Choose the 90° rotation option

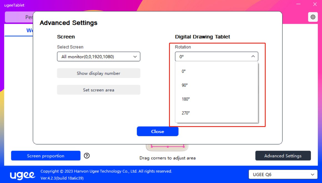(185, 85)
